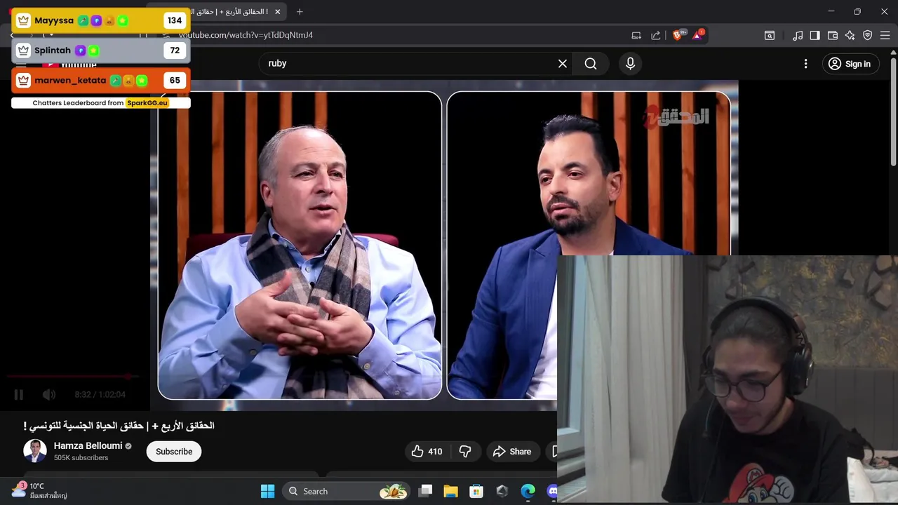Subscribe to Hamza Belloumi channel
The width and height of the screenshot is (898, 505).
174,452
